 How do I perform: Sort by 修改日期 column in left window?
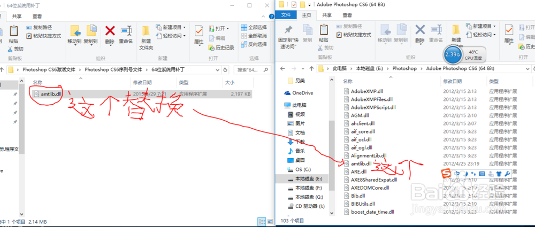click(x=142, y=82)
